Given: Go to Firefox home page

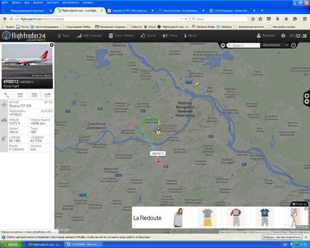Looking at the screenshot, I should (286, 19).
